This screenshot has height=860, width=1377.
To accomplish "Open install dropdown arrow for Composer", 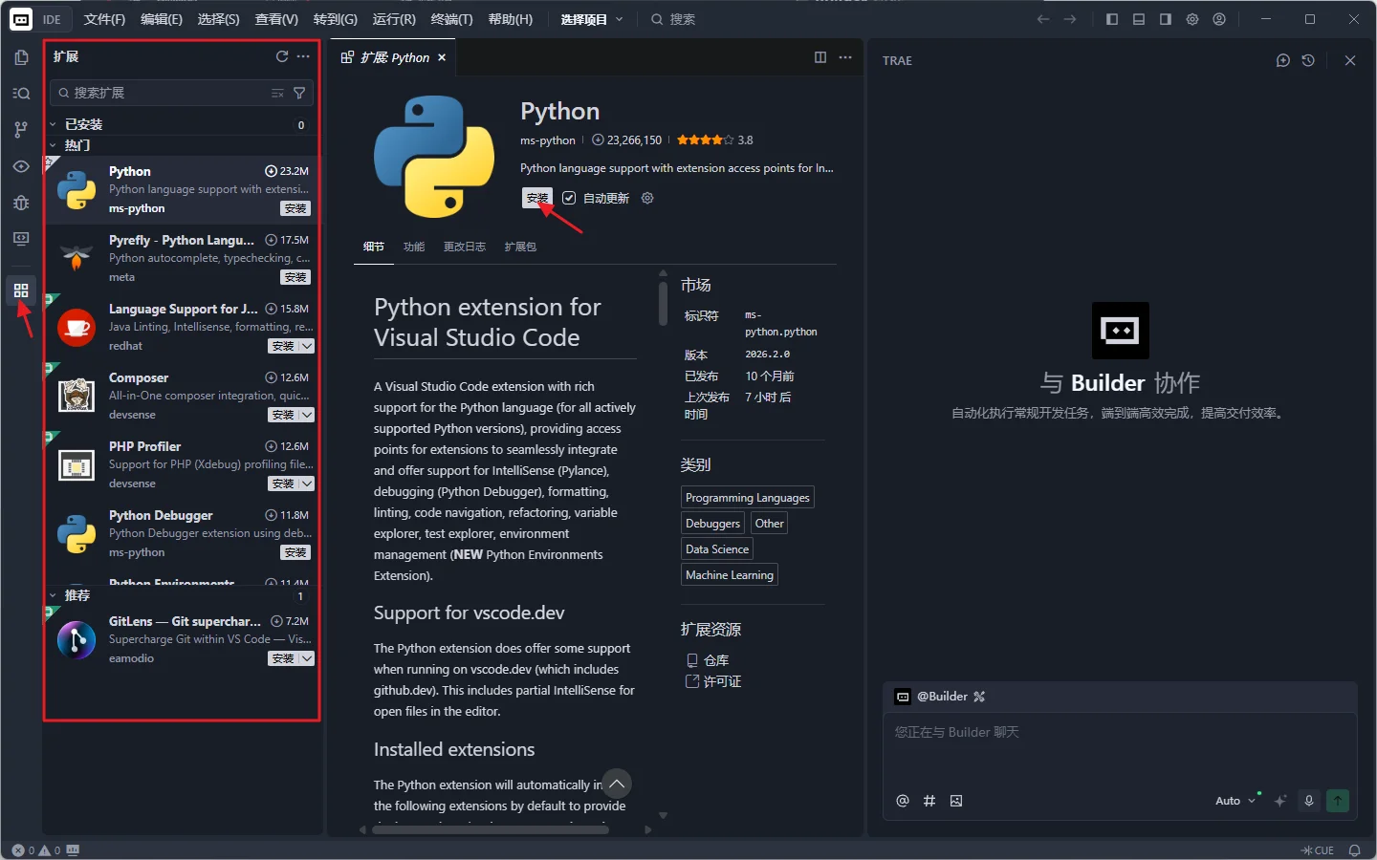I will pyautogui.click(x=306, y=415).
